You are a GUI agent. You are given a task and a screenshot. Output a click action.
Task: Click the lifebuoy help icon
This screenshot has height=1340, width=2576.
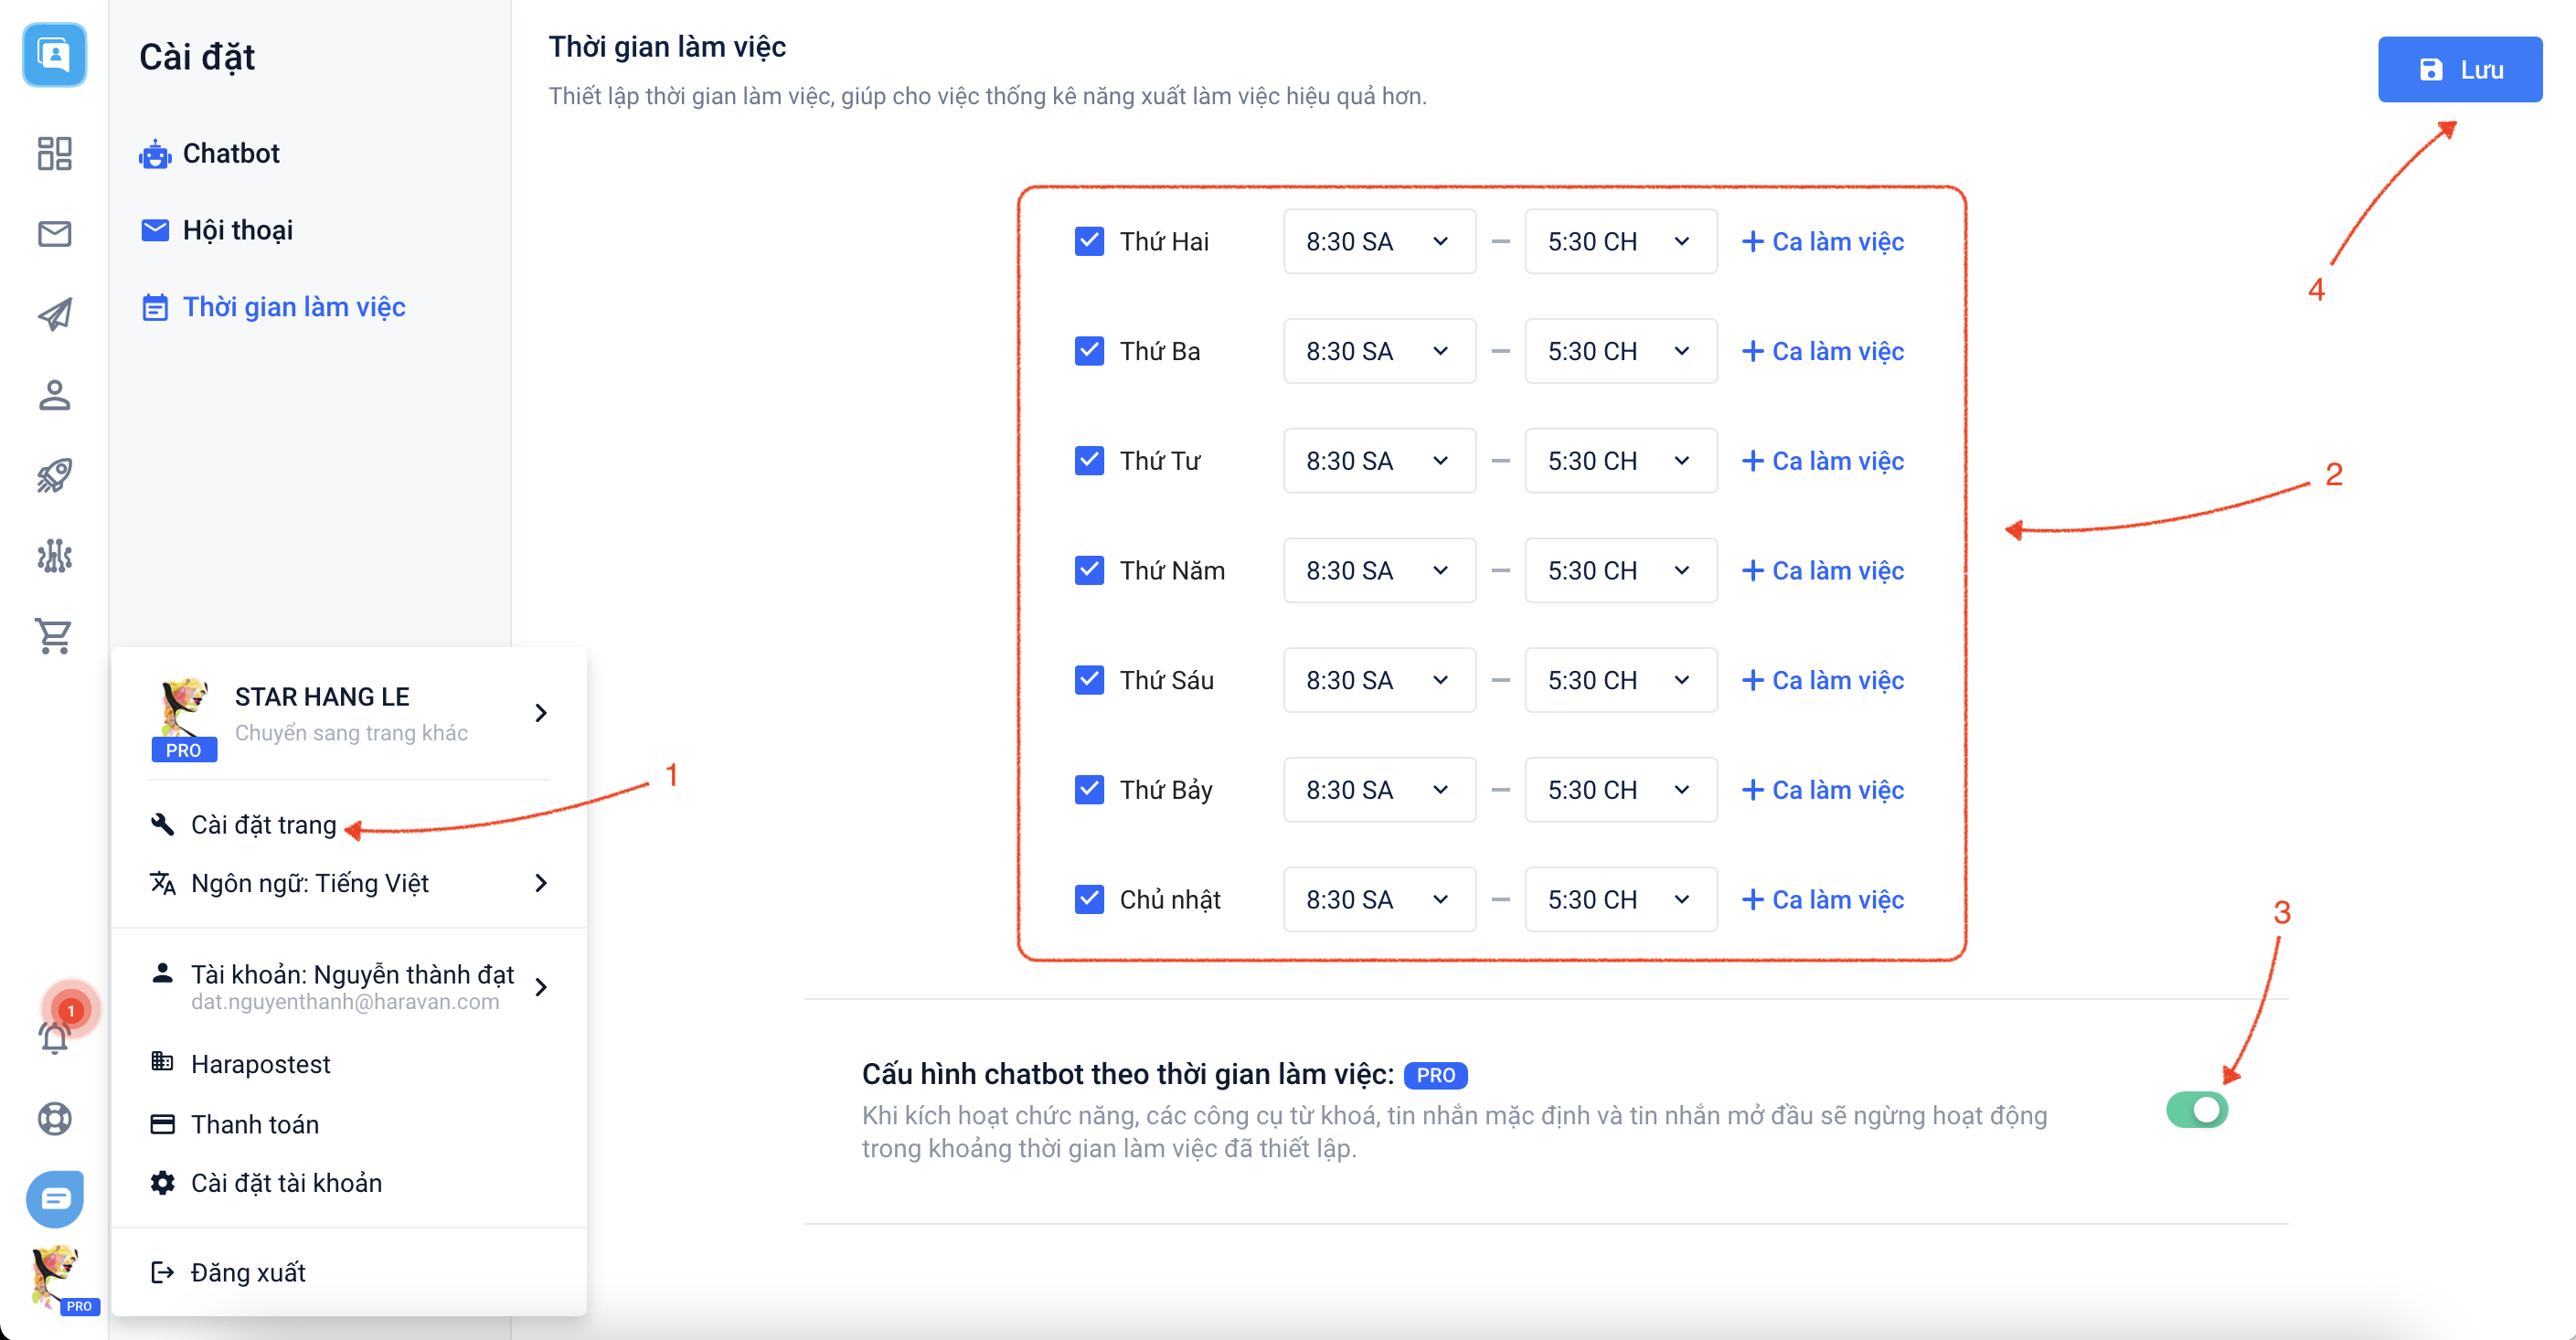click(54, 1118)
